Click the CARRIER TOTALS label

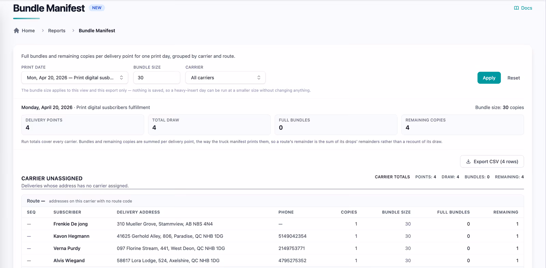(392, 177)
